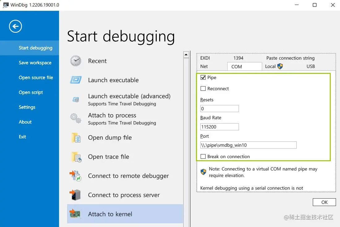
Task: Close the WinDbg window
Action: [x=333, y=5]
